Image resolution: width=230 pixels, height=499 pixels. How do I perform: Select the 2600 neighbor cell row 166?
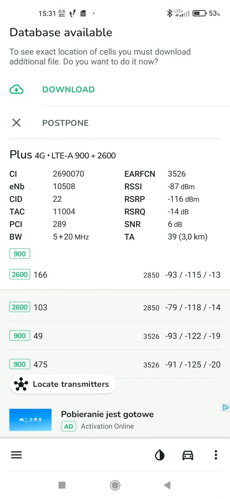115,275
